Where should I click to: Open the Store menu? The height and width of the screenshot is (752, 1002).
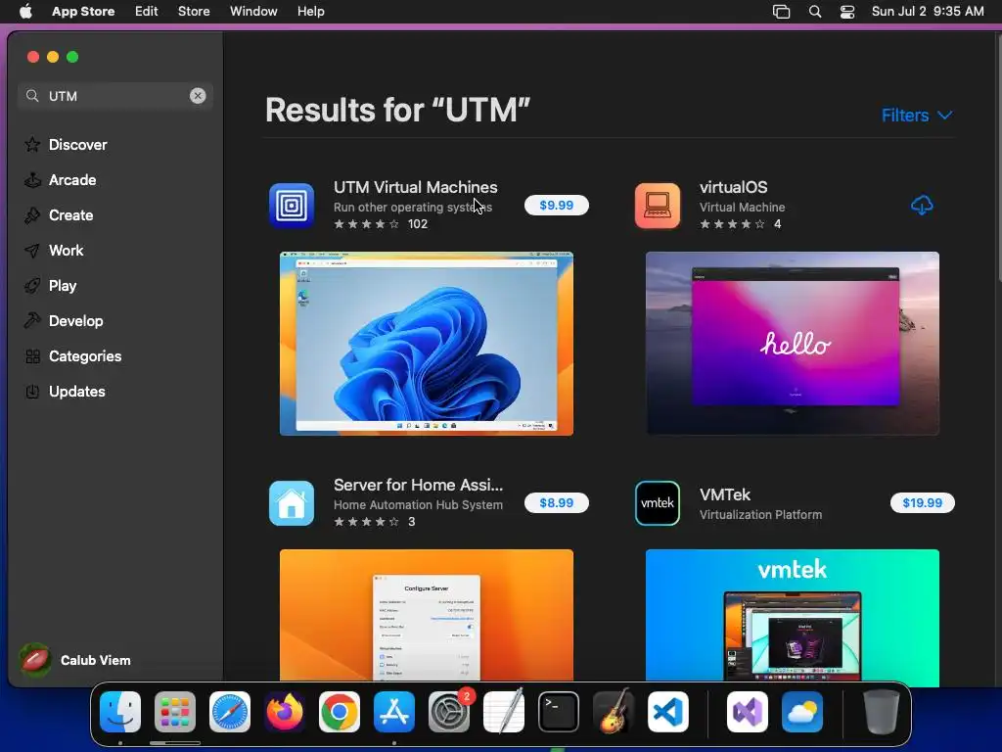point(194,12)
